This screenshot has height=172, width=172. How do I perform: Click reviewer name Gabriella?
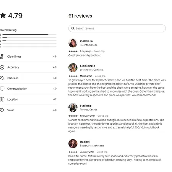click(86, 41)
